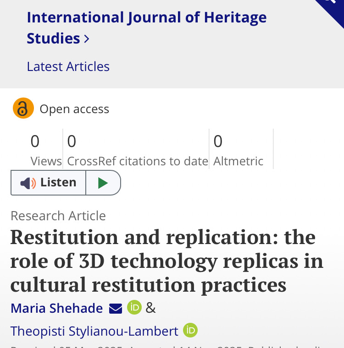Start audio with the green play arrow
The height and width of the screenshot is (348, 344).
(103, 183)
